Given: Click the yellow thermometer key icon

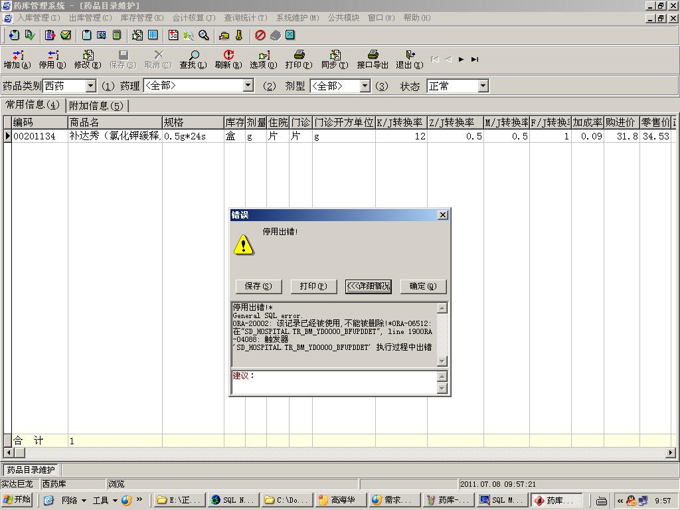Looking at the screenshot, I should point(239,35).
